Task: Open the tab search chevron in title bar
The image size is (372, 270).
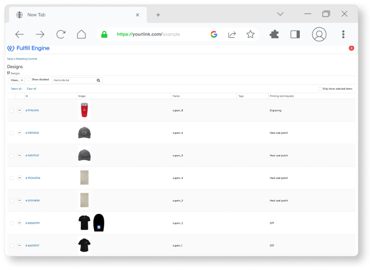Action: (x=280, y=14)
